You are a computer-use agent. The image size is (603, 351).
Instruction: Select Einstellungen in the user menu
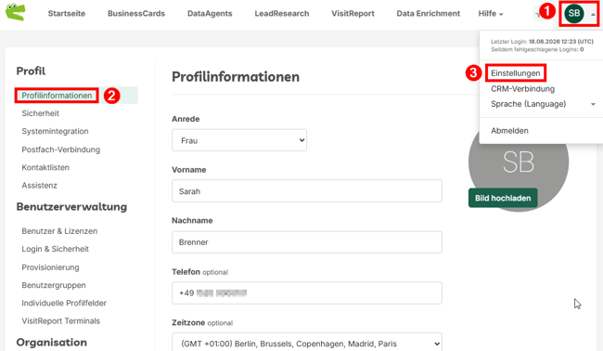click(515, 73)
